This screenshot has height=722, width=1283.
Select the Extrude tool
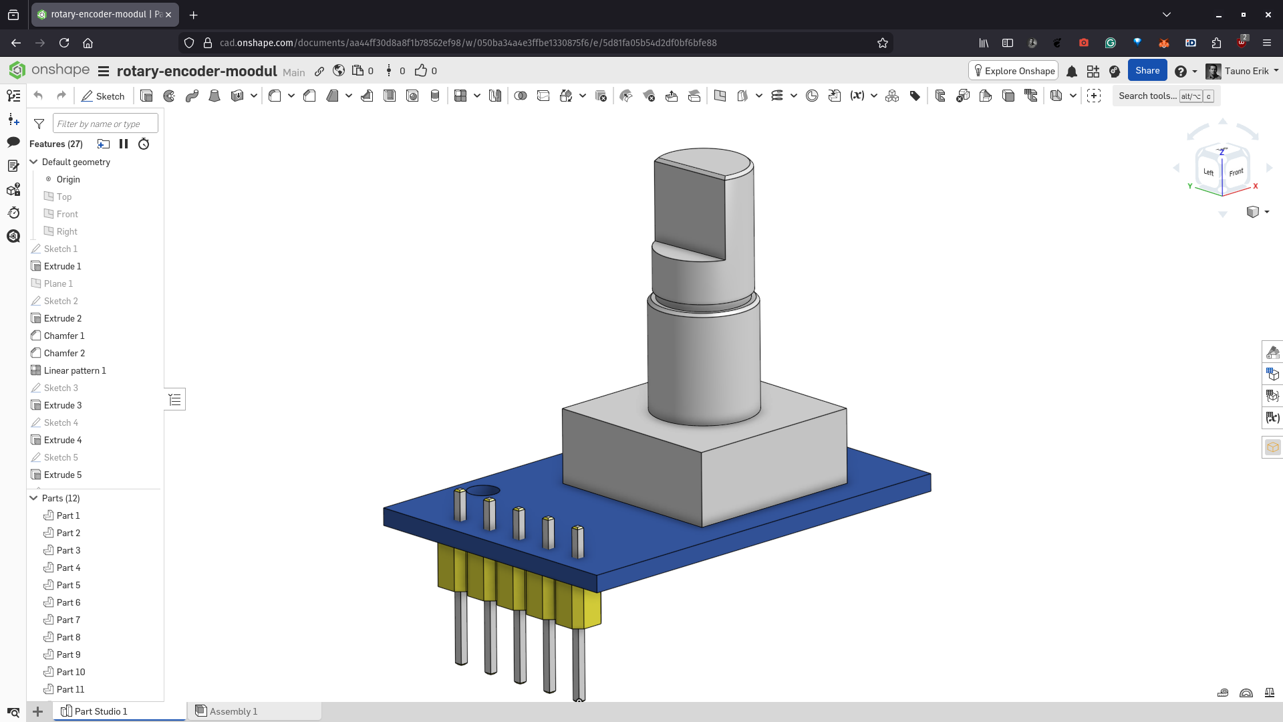(146, 96)
